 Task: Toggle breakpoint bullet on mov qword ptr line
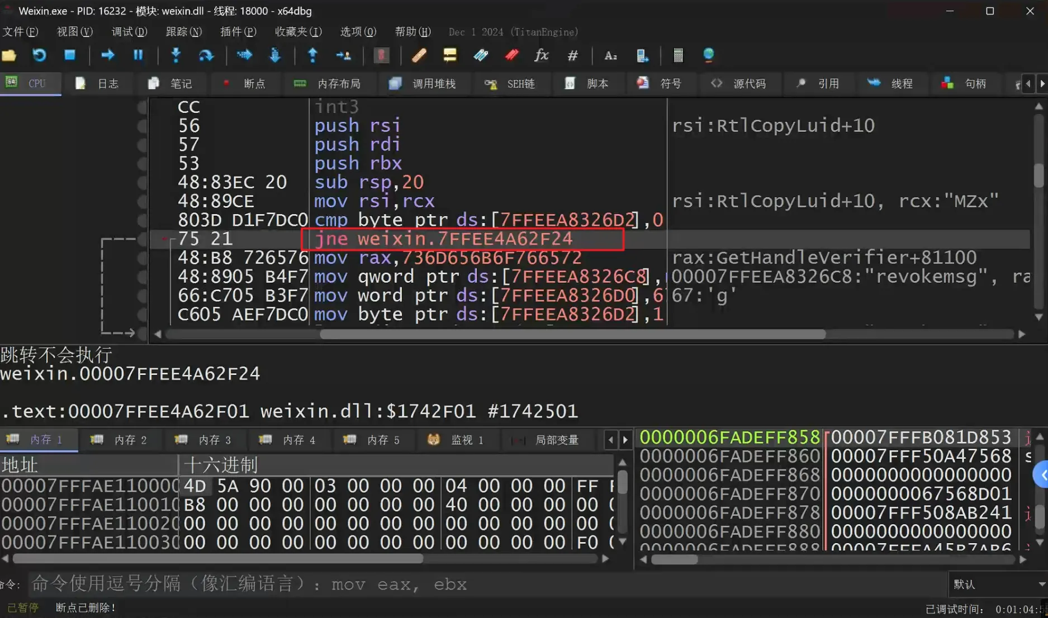point(142,277)
